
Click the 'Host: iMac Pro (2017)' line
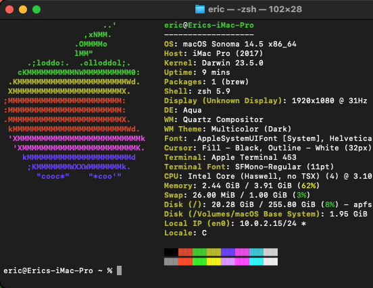coord(214,53)
